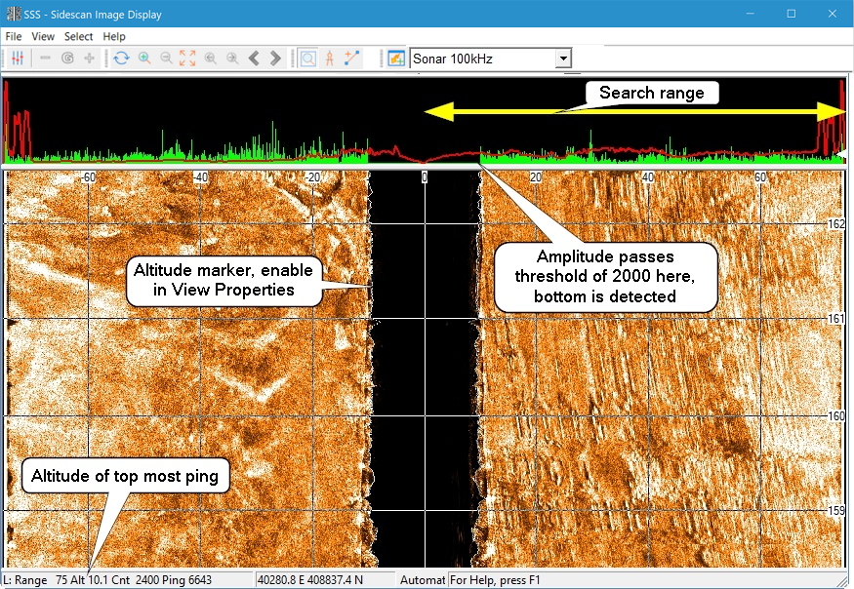Viewport: 854px width, 589px height.
Task: Go to next with right chevron
Action: pyautogui.click(x=275, y=59)
